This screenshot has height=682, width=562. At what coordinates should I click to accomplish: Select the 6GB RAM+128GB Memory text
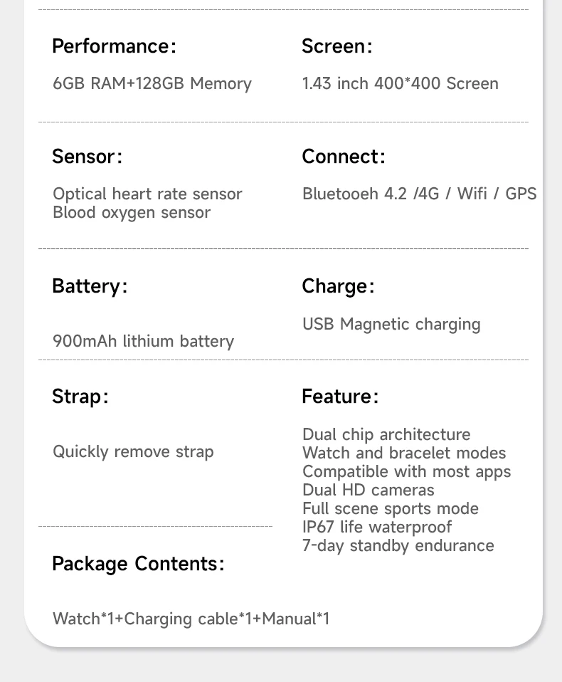pos(152,83)
